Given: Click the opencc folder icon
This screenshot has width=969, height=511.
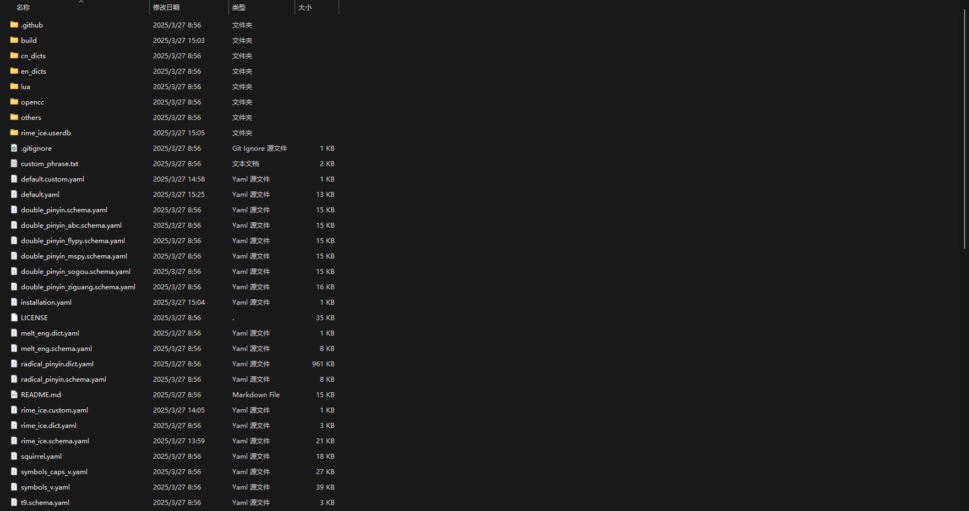Looking at the screenshot, I should pos(14,102).
